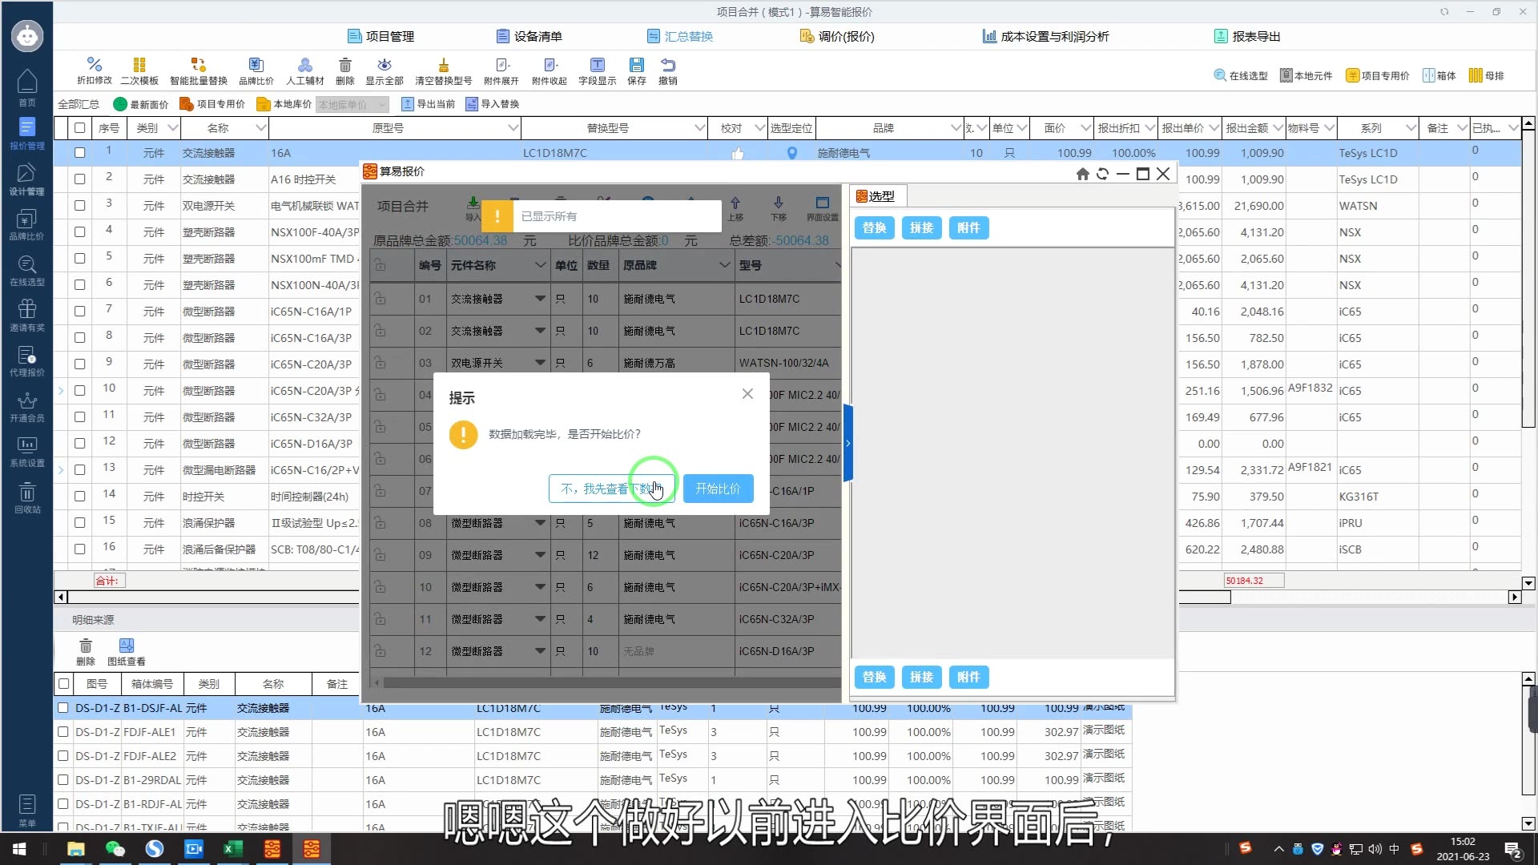The image size is (1538, 865).
Task: Click the top 拼接 button in 选型 panel
Action: (921, 228)
